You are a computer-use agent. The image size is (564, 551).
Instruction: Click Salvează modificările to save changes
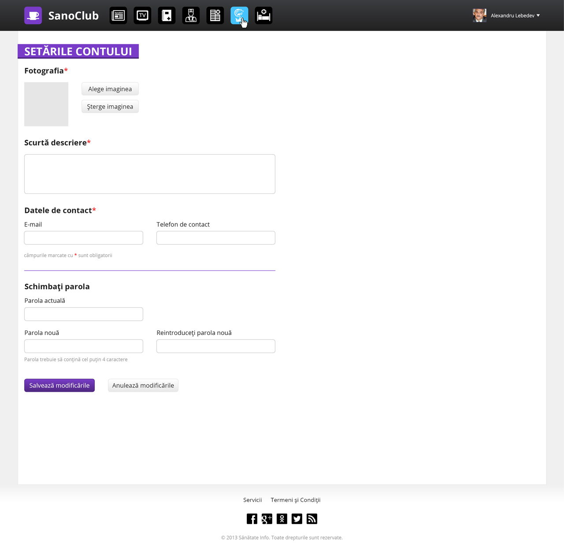(x=59, y=385)
